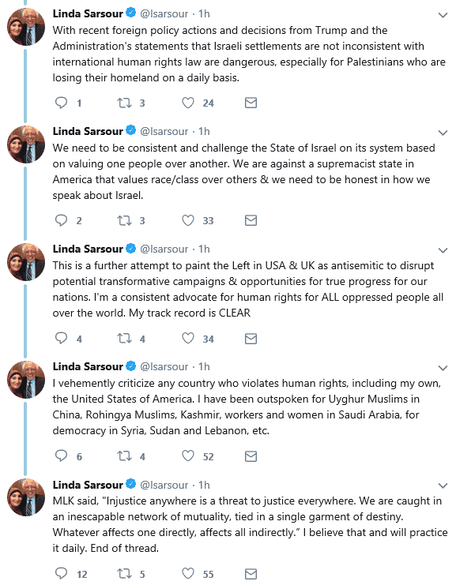Open more options chevron on first tweet

coord(443,15)
